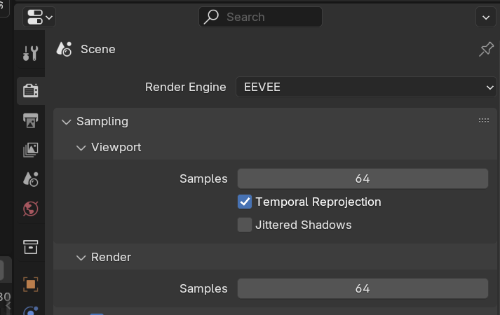Screen dimensions: 500x315
Task: Open the editor type menu
Action: coord(39,17)
